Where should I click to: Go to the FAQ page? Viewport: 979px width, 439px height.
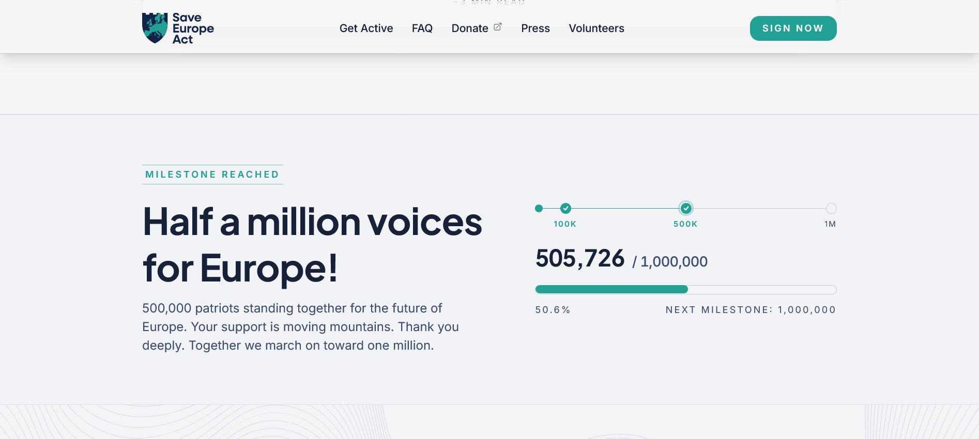coord(422,28)
